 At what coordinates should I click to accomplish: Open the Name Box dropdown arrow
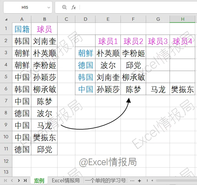point(49,8)
